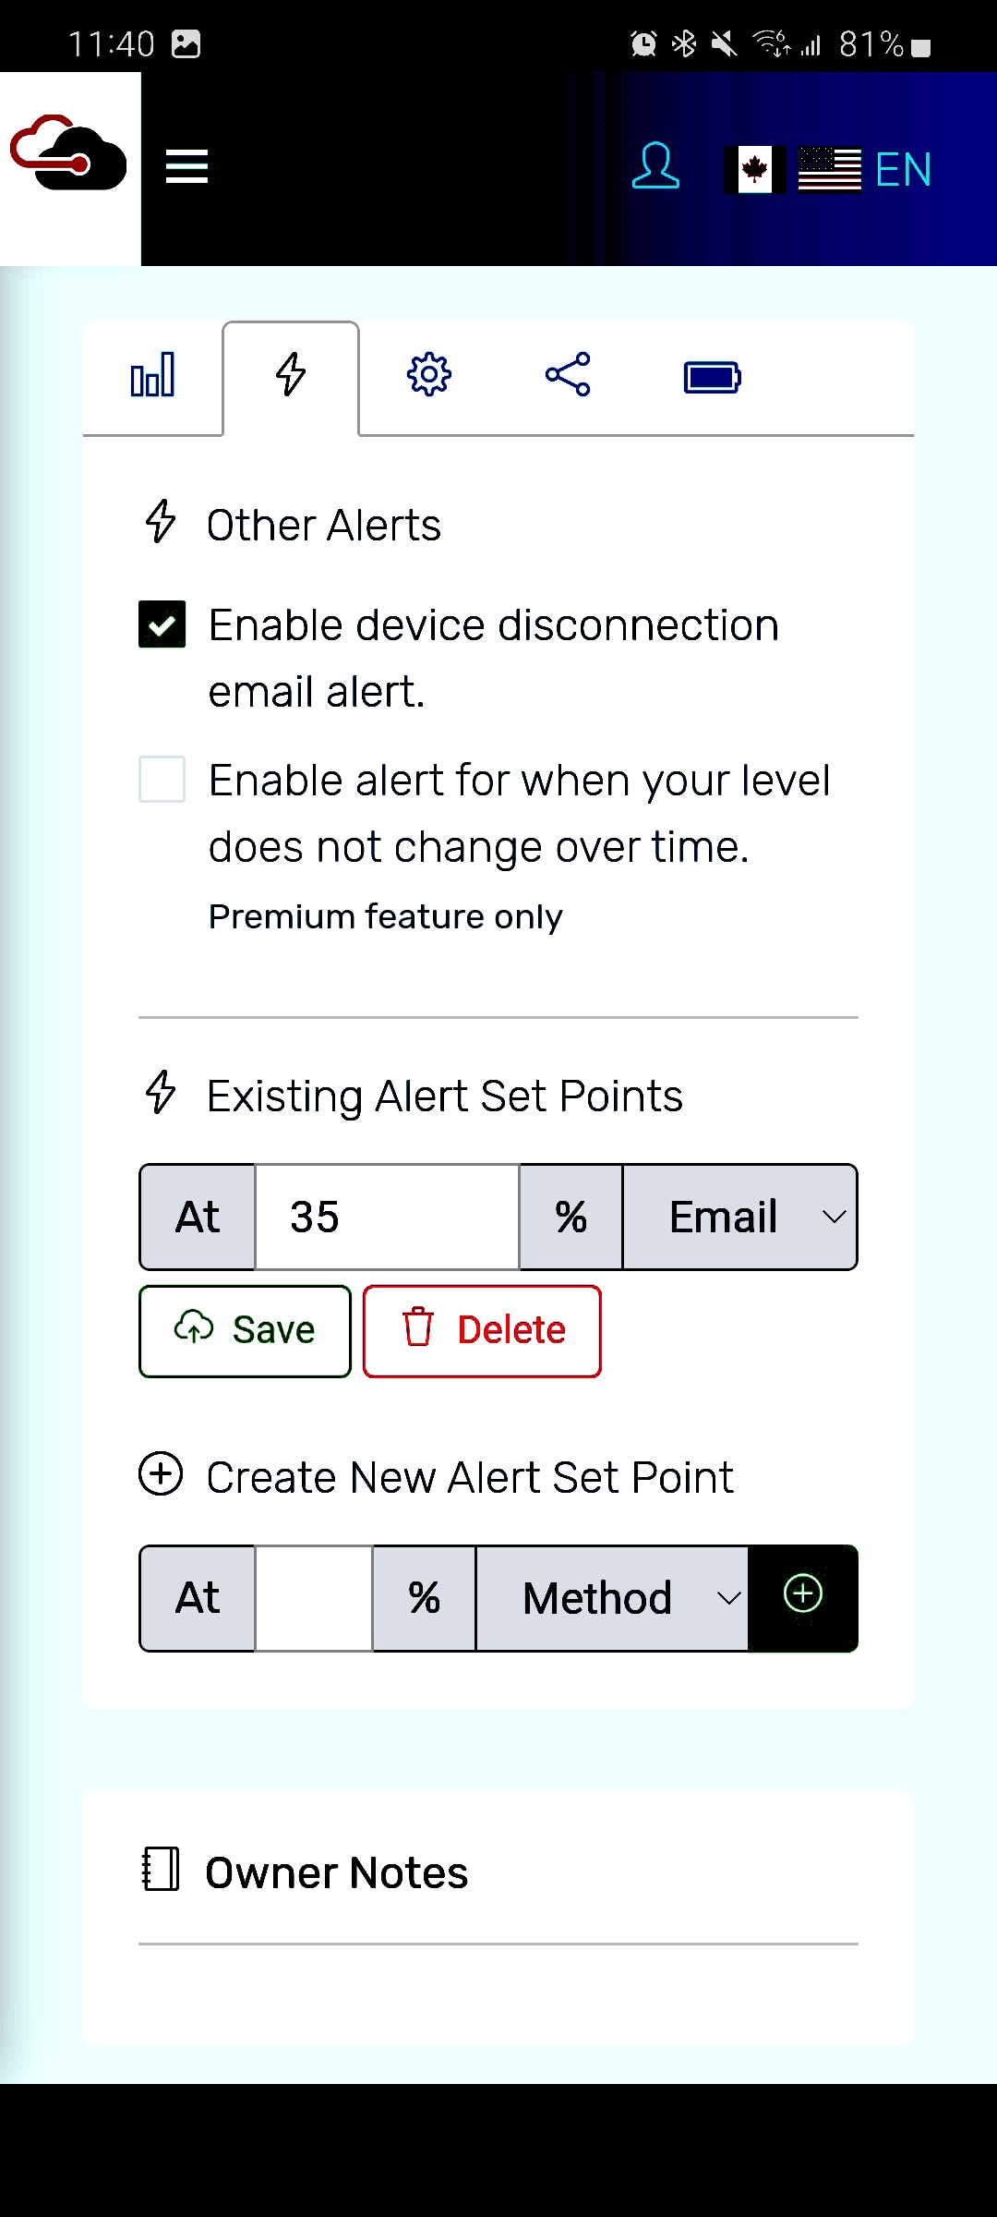Viewport: 997px width, 2217px height.
Task: Open the user profile icon
Action: [x=655, y=167]
